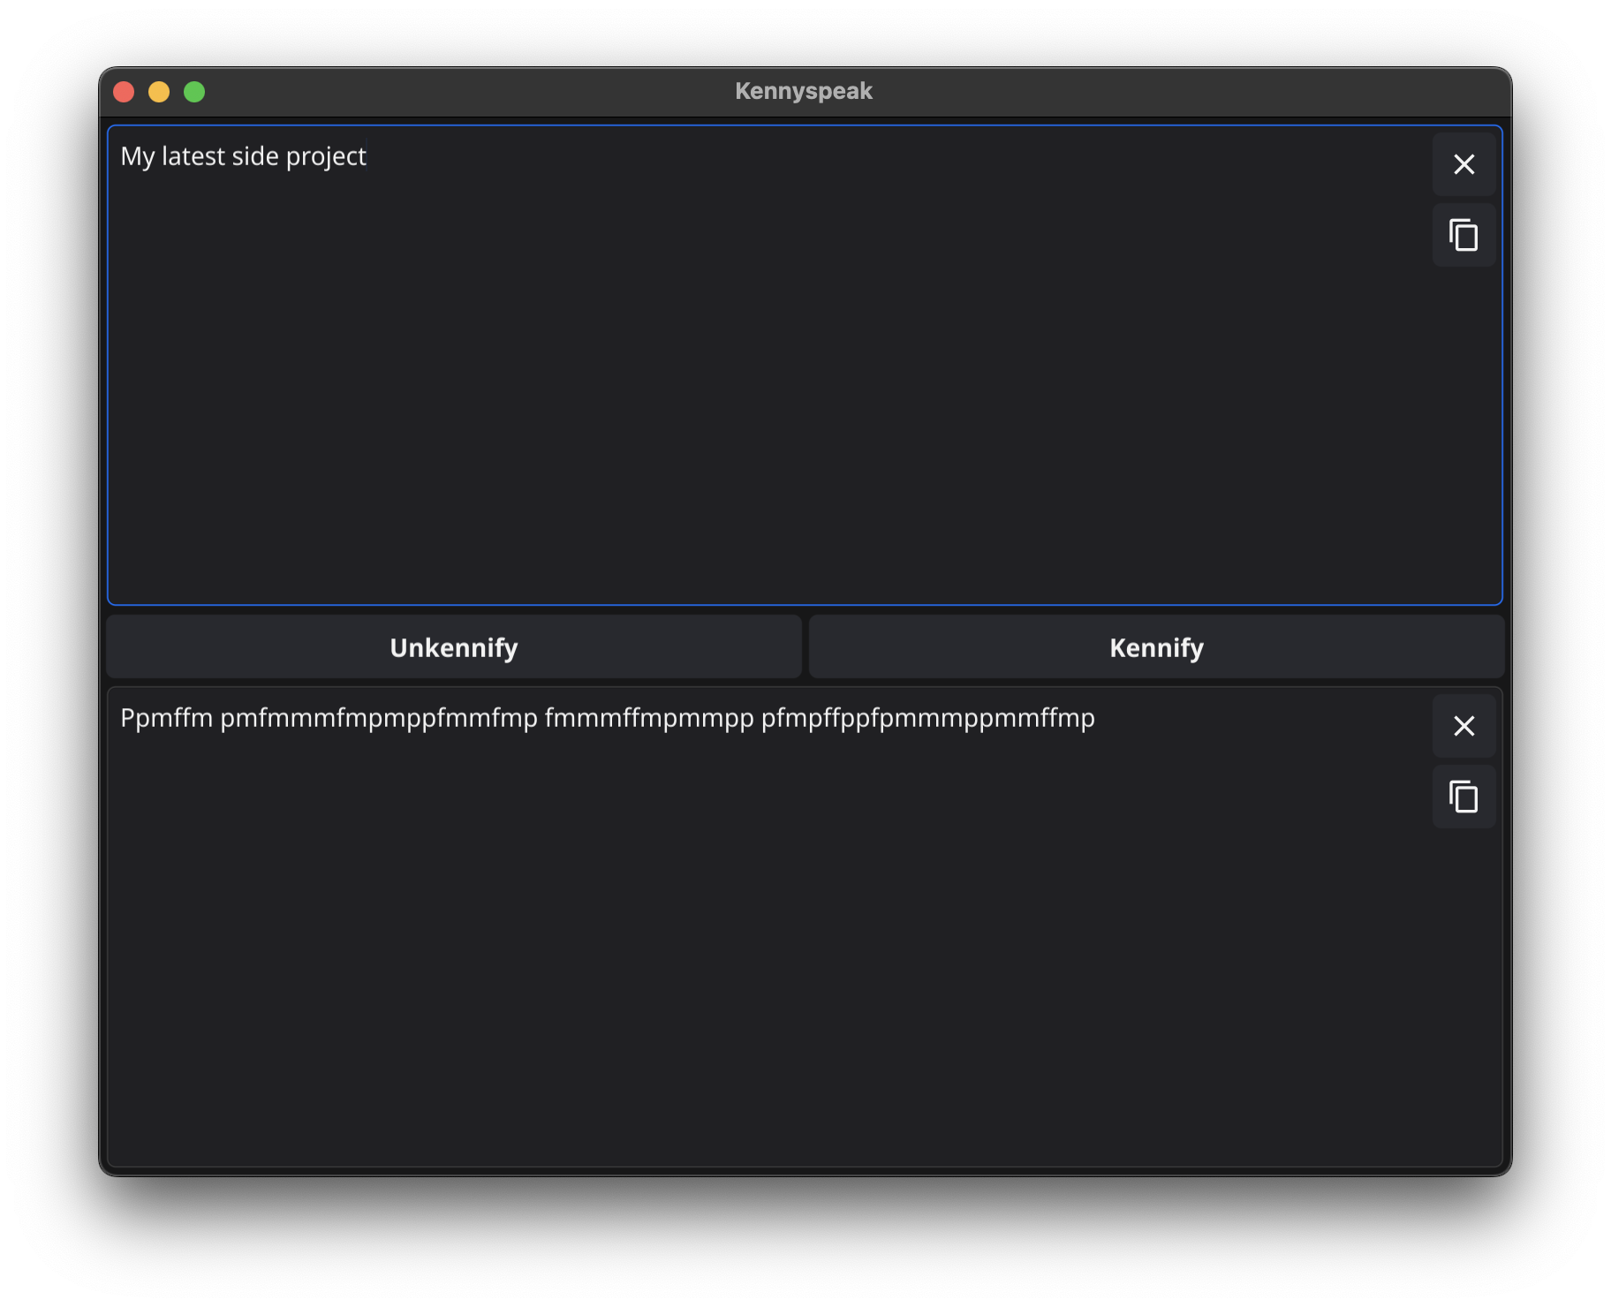Maximize the window with the green button
This screenshot has height=1307, width=1611.
coord(194,92)
